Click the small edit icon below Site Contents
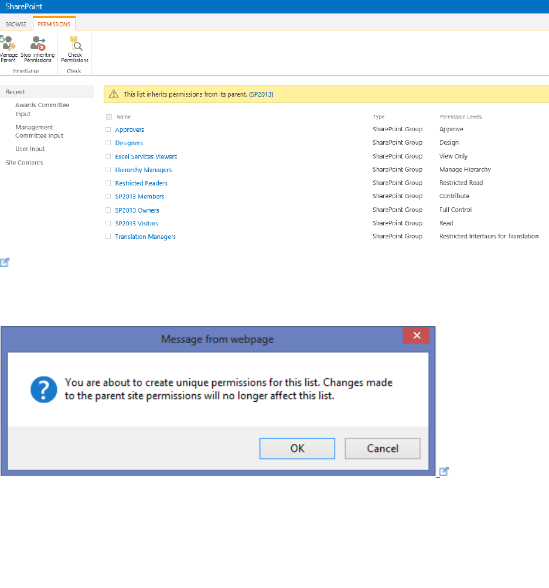This screenshot has height=588, width=549. click(x=5, y=262)
